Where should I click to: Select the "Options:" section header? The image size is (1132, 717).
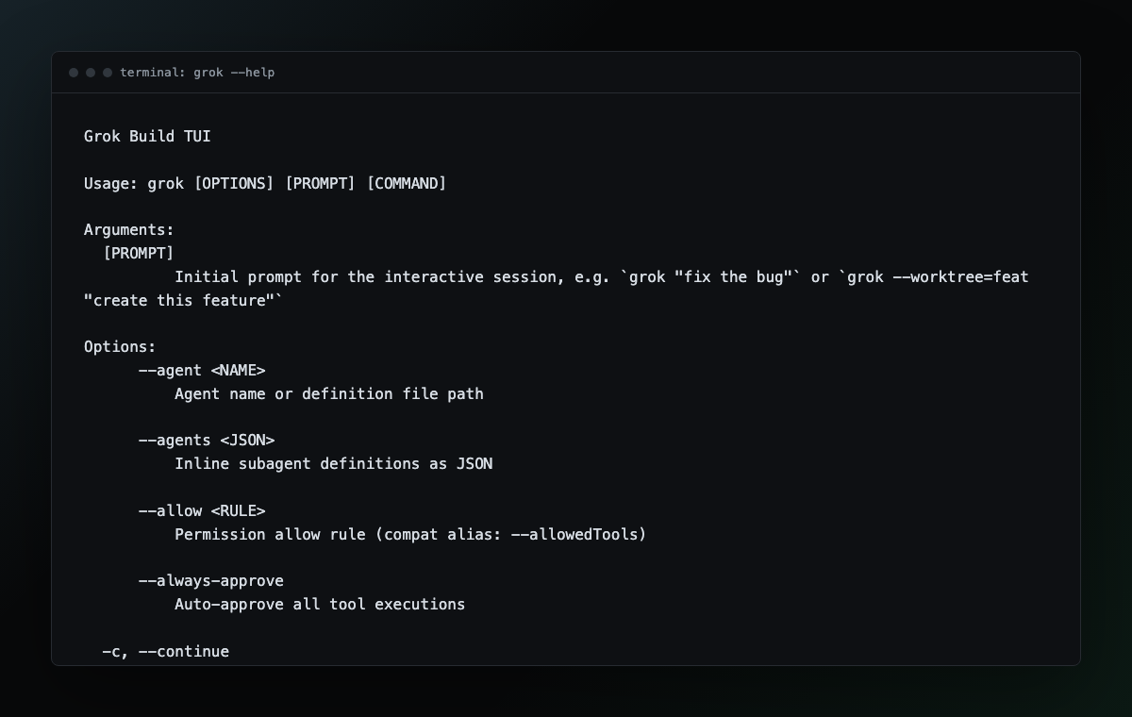click(x=120, y=346)
